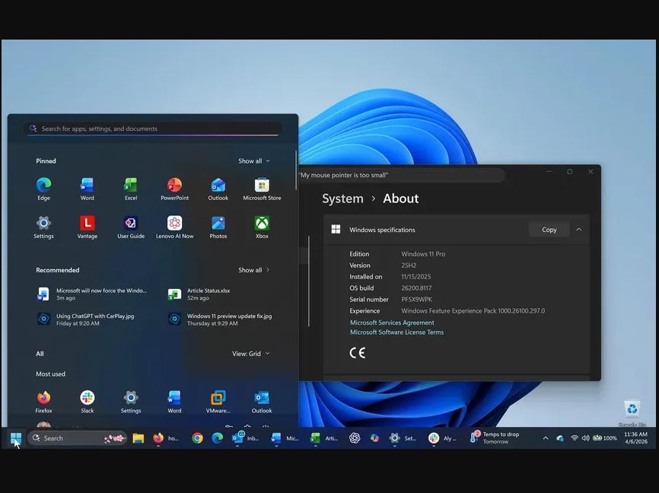The width and height of the screenshot is (659, 493).
Task: Collapse the Windows specifications section
Action: tap(579, 230)
